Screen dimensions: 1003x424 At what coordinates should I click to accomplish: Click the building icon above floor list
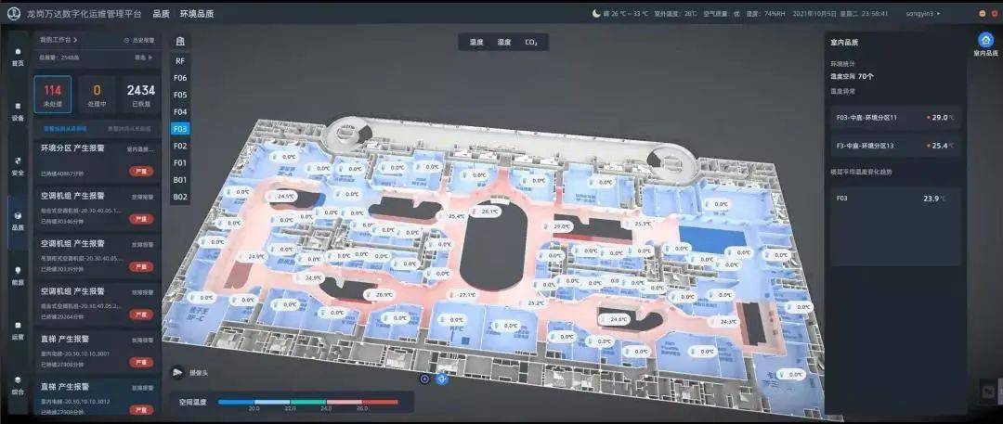pyautogui.click(x=180, y=43)
